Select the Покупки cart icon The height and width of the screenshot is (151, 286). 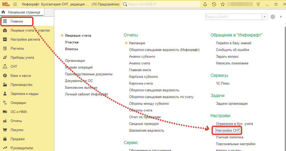[x=5, y=130]
